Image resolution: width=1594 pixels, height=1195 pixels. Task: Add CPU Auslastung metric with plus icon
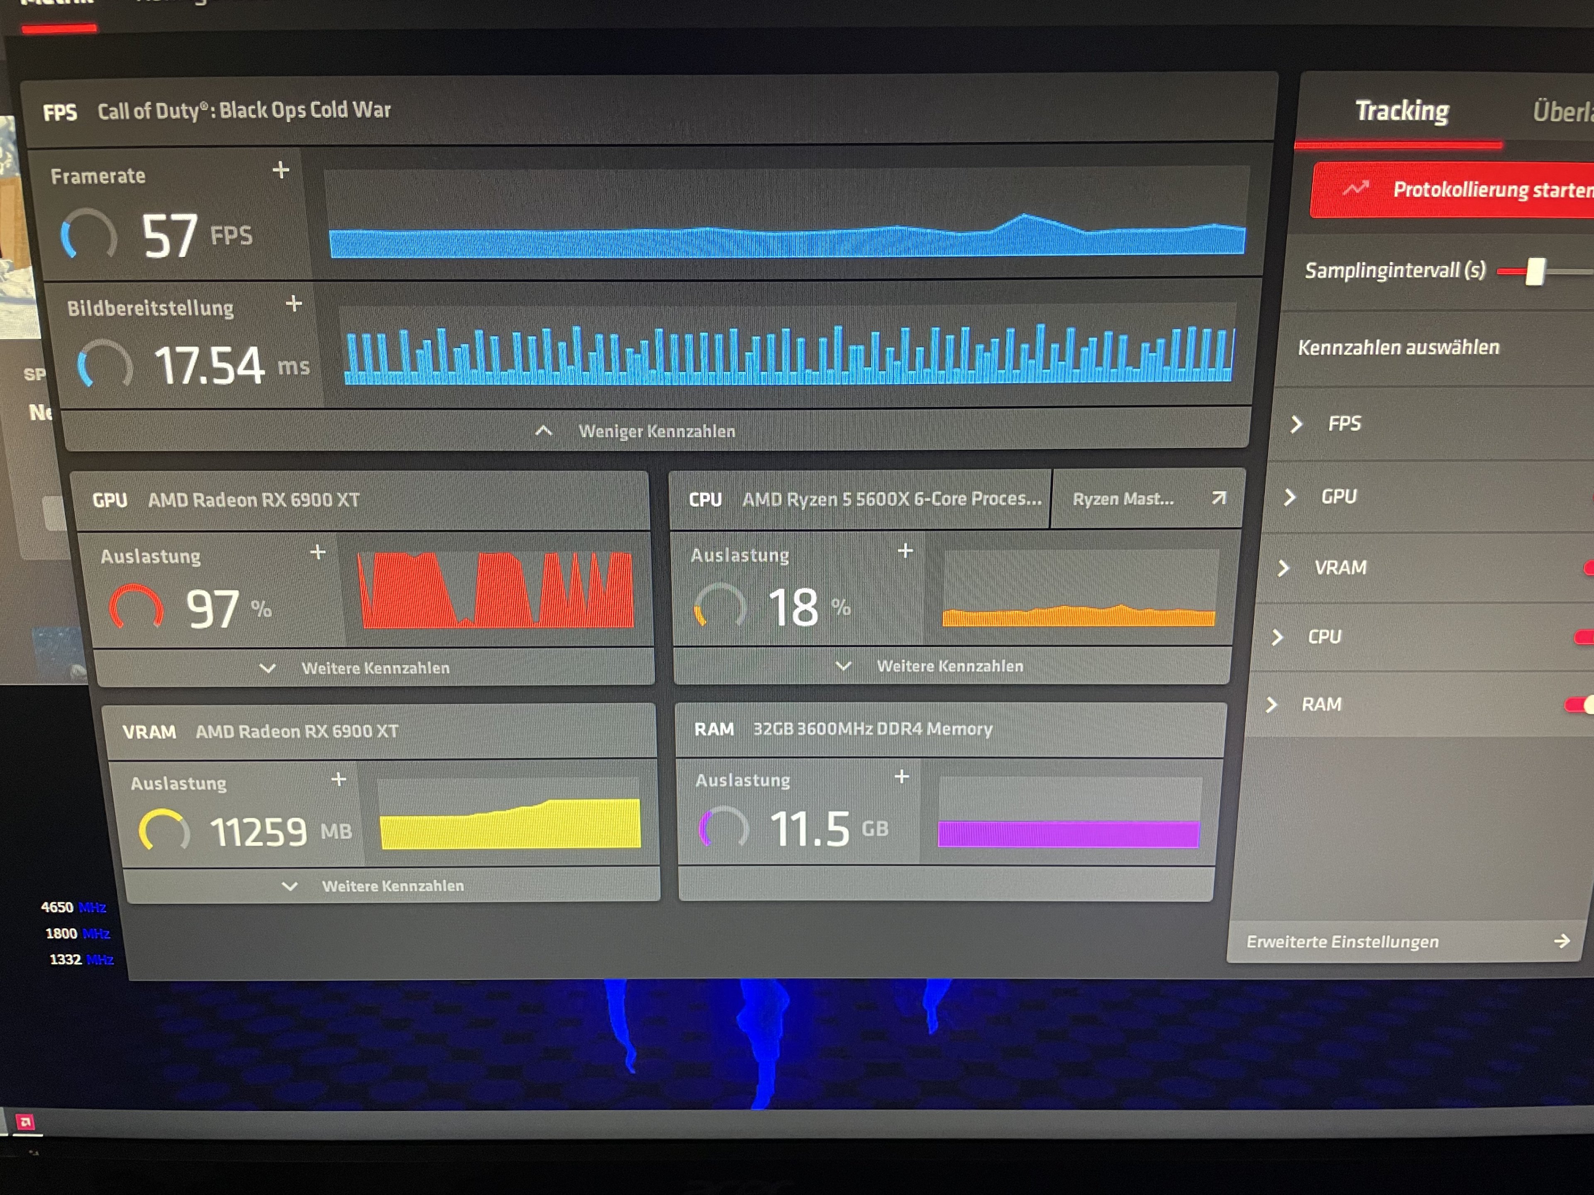pos(905,551)
